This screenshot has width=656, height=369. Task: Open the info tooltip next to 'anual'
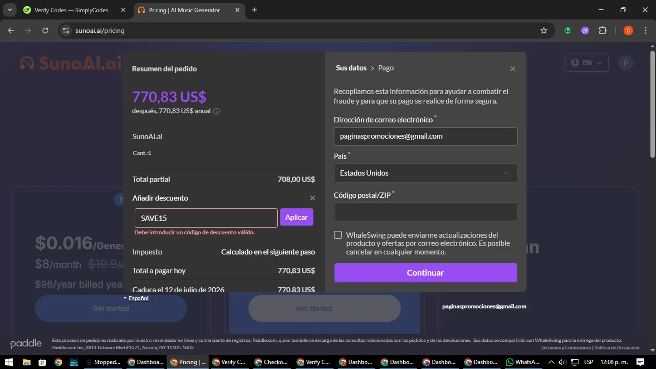click(216, 111)
